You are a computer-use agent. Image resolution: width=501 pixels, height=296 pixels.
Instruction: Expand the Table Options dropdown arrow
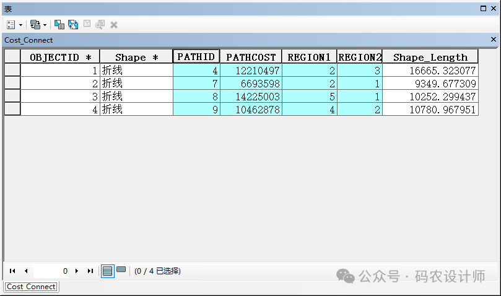pyautogui.click(x=20, y=25)
